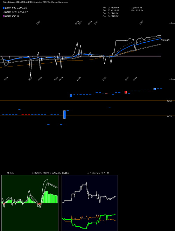The width and height of the screenshot is (175, 231).
Task: Select the Pre H: 1310.80 value
Action: click(111, 10)
